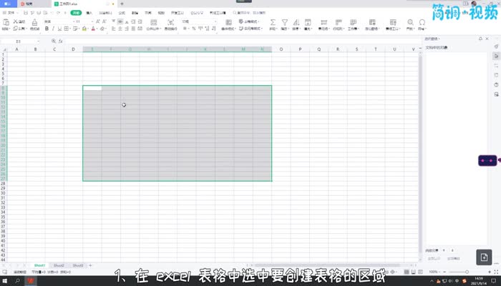Open the font name dropdown
This screenshot has width=501, height=286.
(x=56, y=21)
